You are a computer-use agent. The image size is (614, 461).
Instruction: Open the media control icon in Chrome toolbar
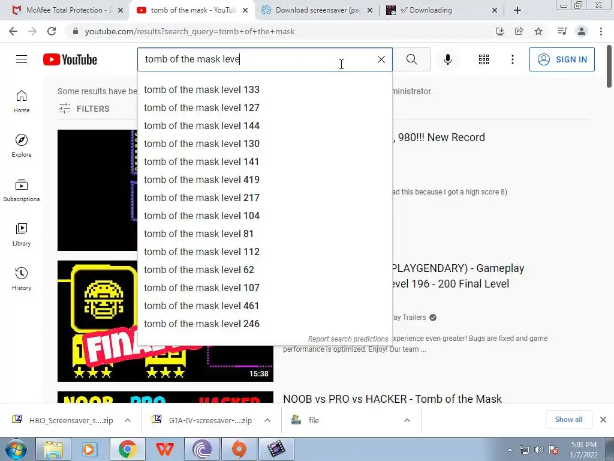(562, 31)
